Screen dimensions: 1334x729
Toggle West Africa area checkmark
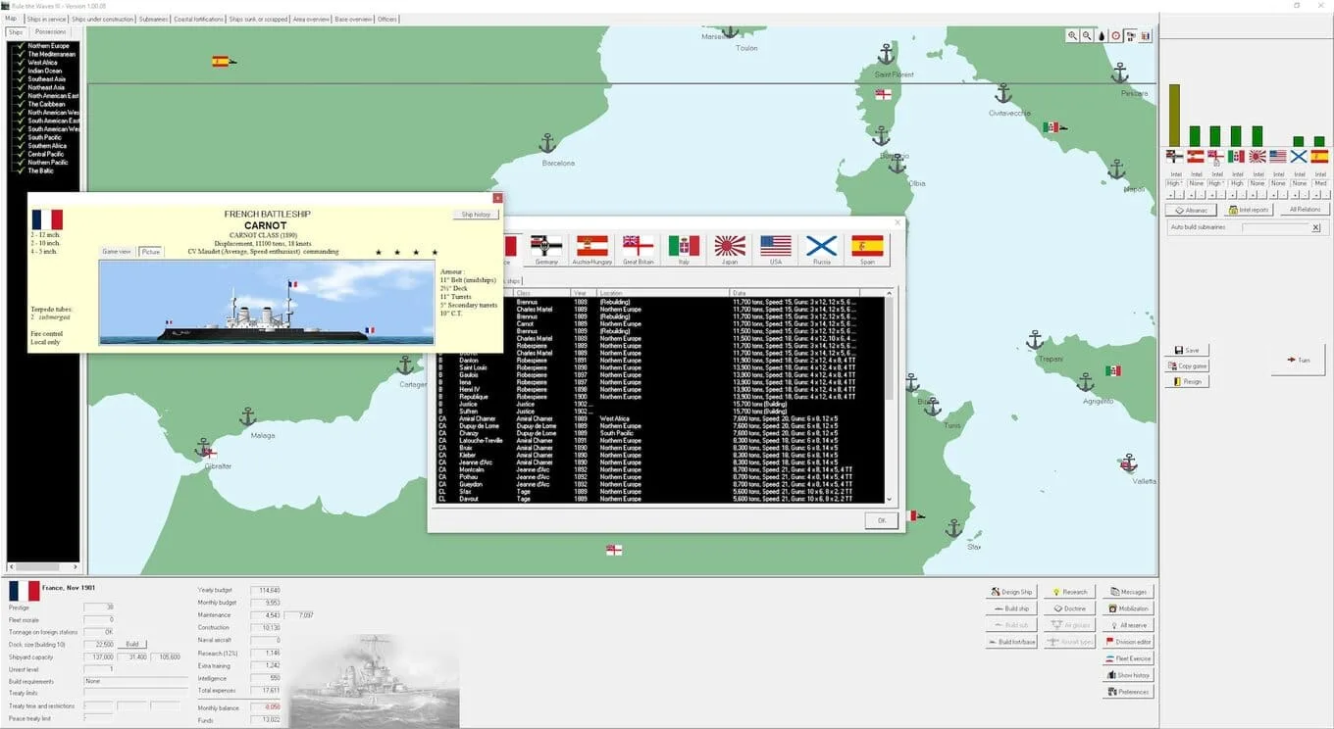click(x=19, y=63)
